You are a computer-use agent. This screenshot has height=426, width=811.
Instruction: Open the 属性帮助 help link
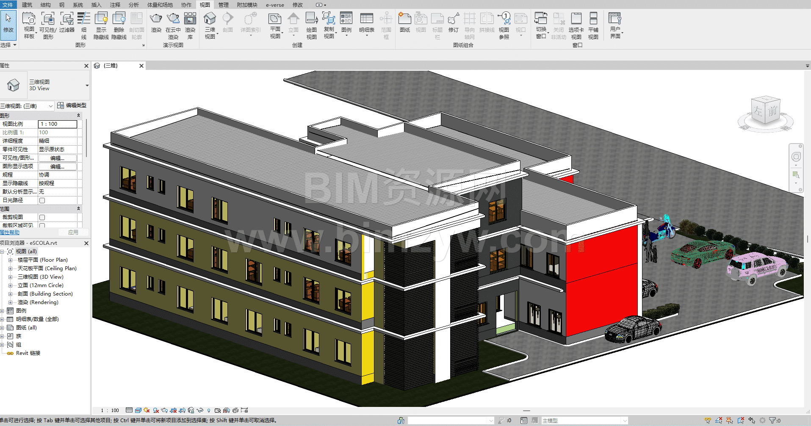point(10,232)
